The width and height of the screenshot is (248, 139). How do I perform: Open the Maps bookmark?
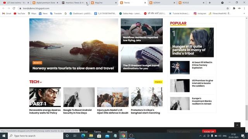[32, 14]
